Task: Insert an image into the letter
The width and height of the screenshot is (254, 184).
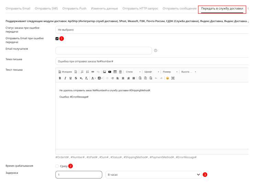Action: 104,72
